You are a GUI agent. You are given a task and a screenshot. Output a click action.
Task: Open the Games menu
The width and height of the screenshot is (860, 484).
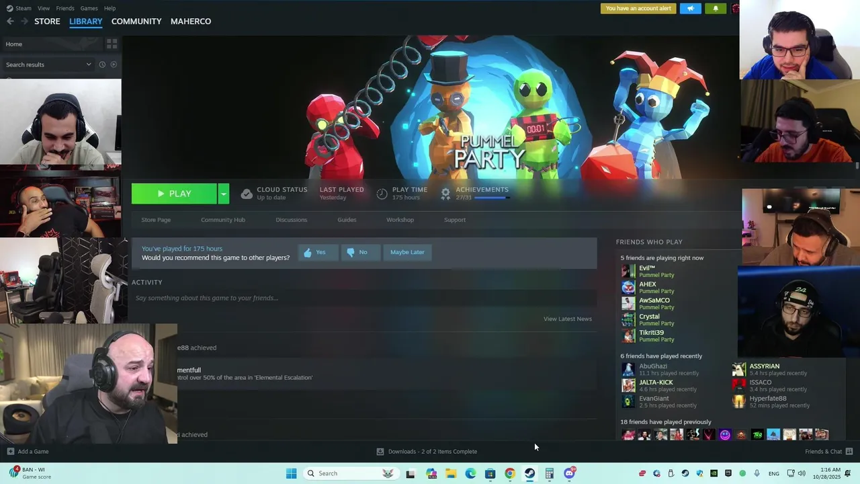89,8
